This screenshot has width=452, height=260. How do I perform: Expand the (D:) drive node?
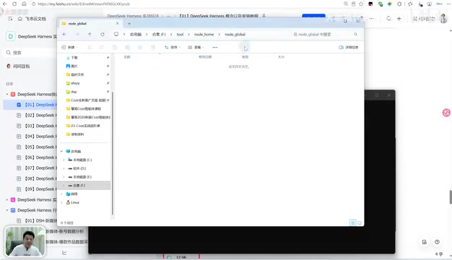(x=64, y=168)
